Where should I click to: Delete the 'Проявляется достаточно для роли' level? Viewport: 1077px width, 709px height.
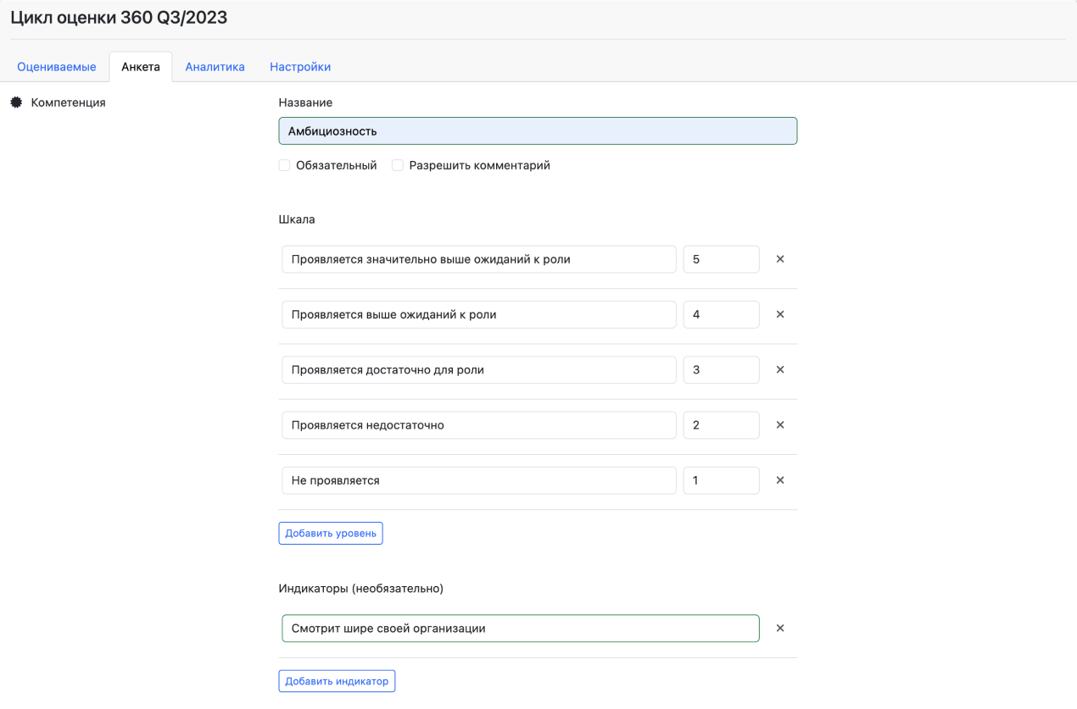click(x=780, y=369)
